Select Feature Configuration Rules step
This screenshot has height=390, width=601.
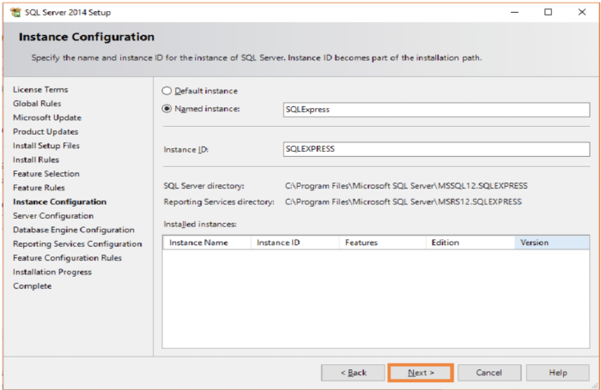point(67,258)
